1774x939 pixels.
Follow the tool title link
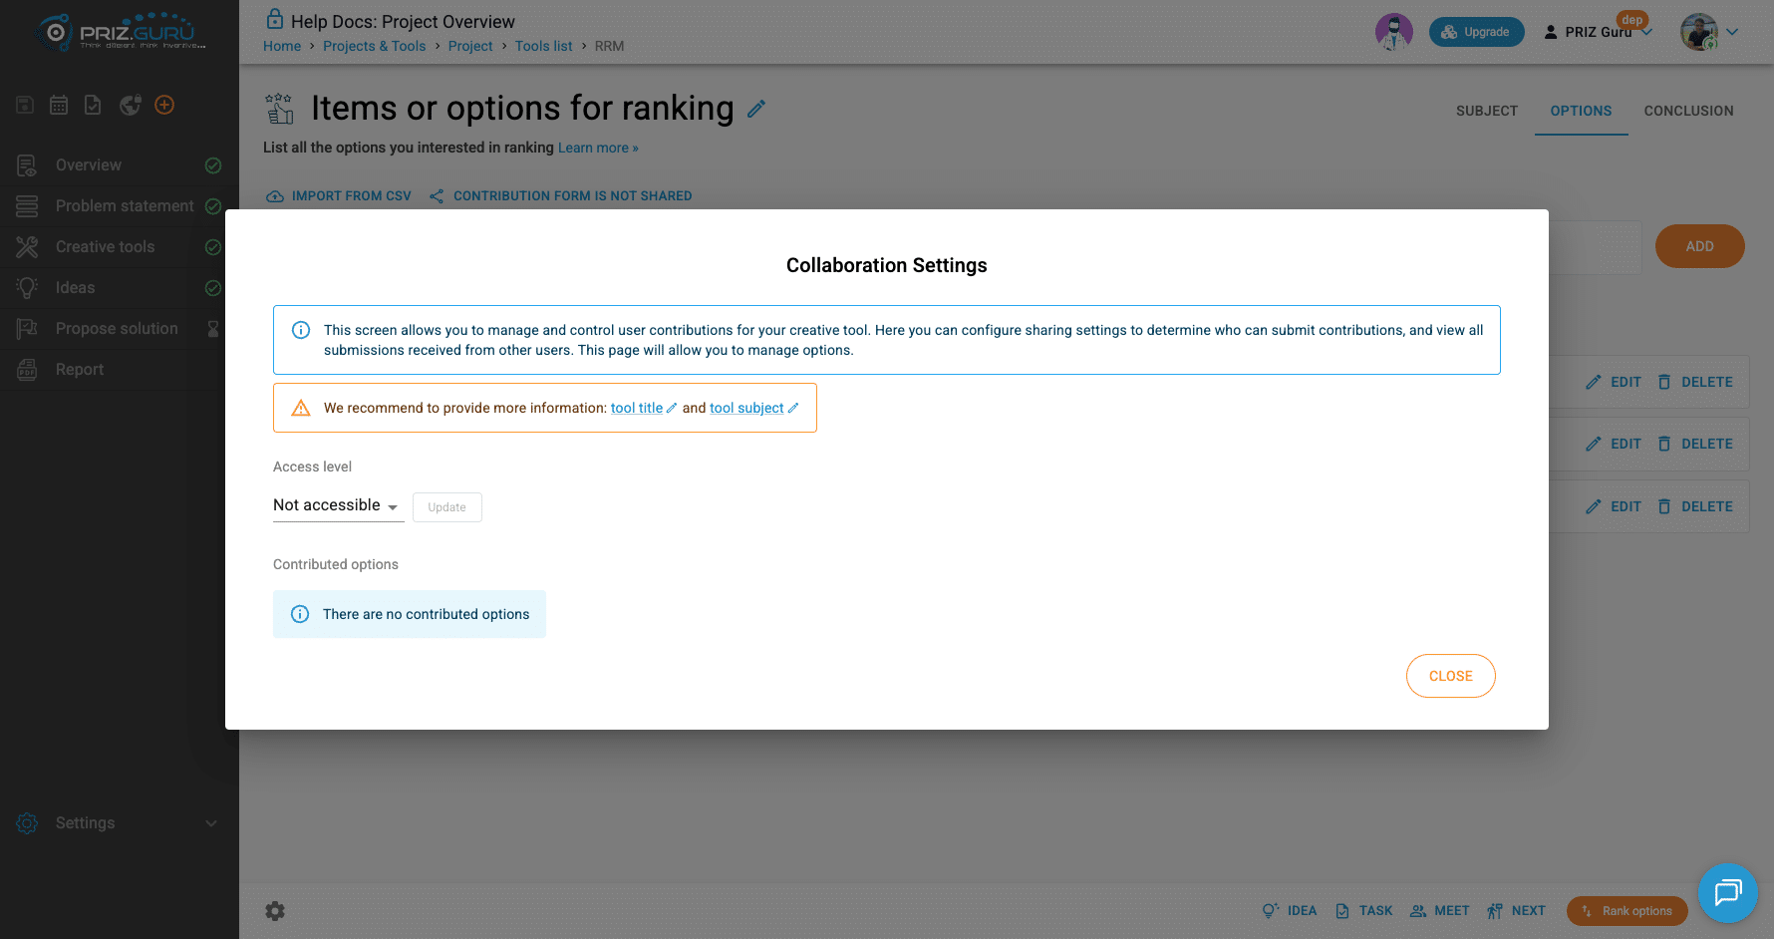tap(637, 408)
